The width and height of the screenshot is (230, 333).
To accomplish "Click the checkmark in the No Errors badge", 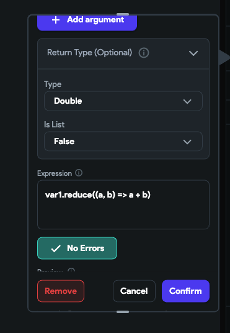I will click(56, 249).
